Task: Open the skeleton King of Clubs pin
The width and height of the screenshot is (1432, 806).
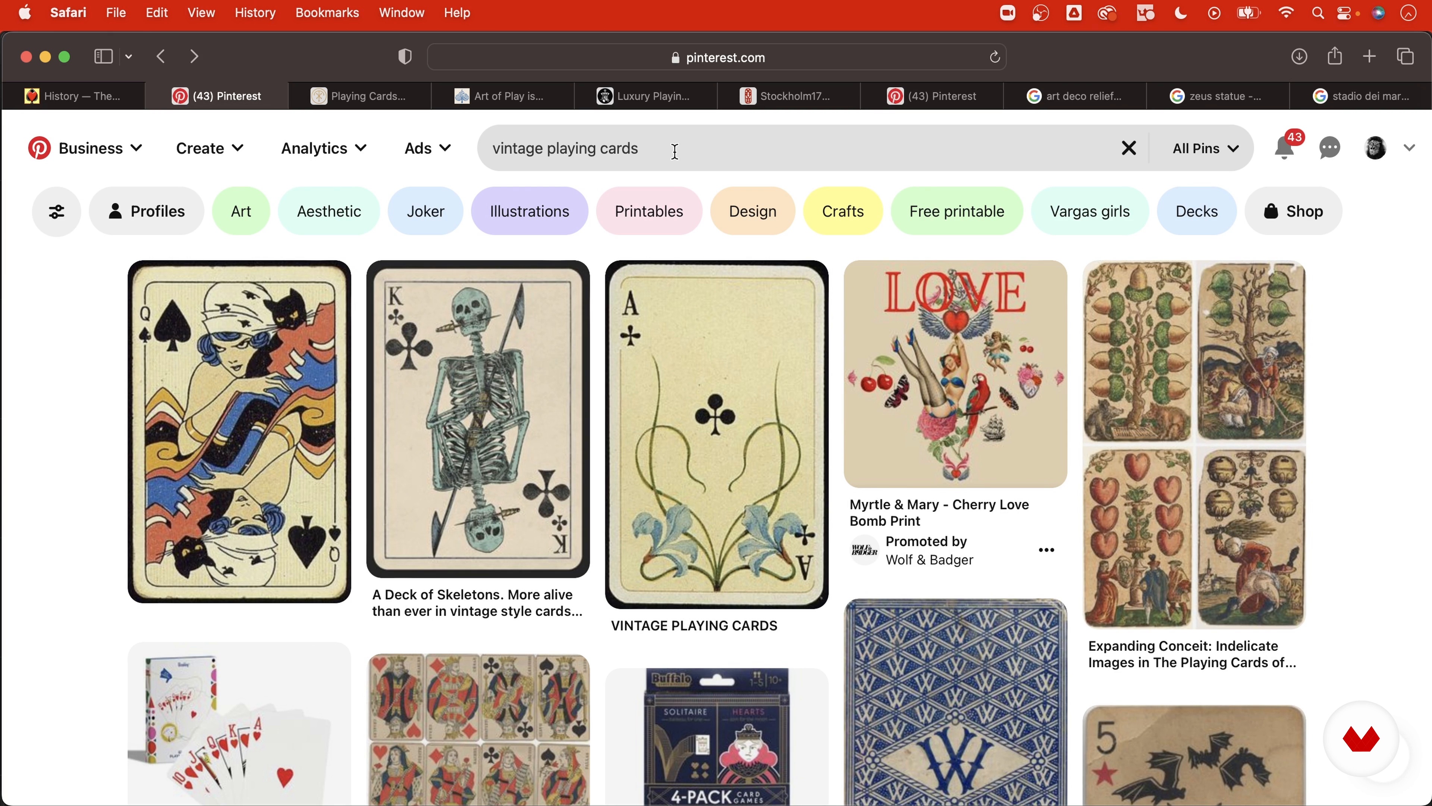Action: [478, 419]
